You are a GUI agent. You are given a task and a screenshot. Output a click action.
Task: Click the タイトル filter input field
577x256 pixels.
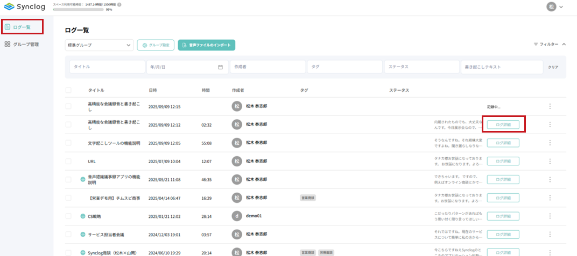pyautogui.click(x=107, y=67)
